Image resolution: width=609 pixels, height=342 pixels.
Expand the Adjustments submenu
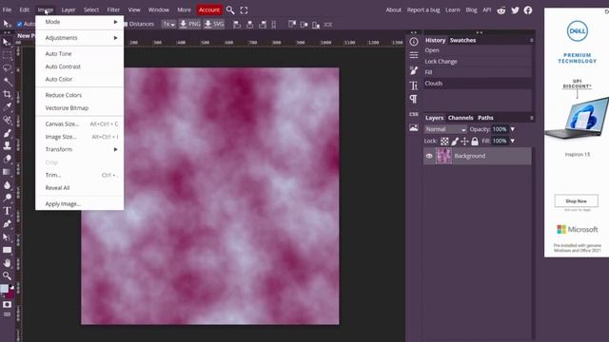coord(80,38)
